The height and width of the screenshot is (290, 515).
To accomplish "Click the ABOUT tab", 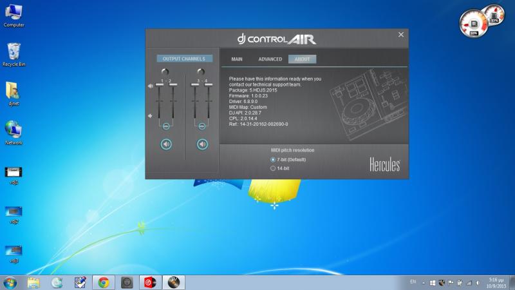I will tap(302, 59).
